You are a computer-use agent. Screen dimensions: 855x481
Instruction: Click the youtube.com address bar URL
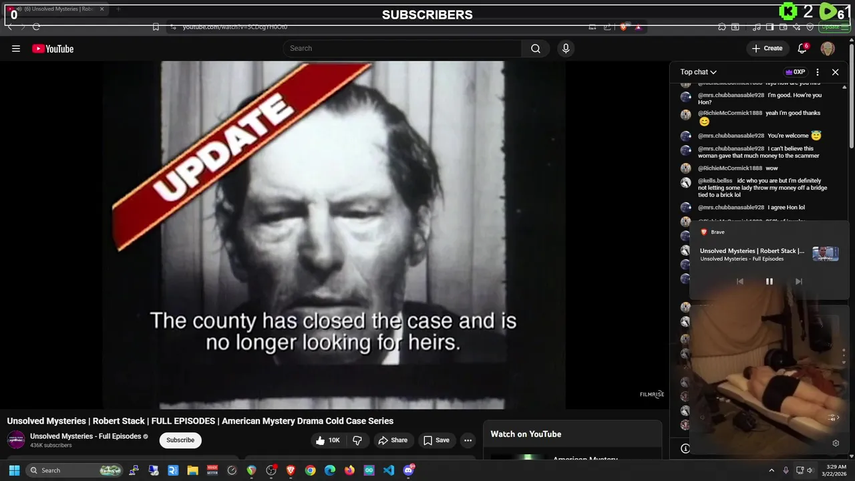tap(235, 27)
